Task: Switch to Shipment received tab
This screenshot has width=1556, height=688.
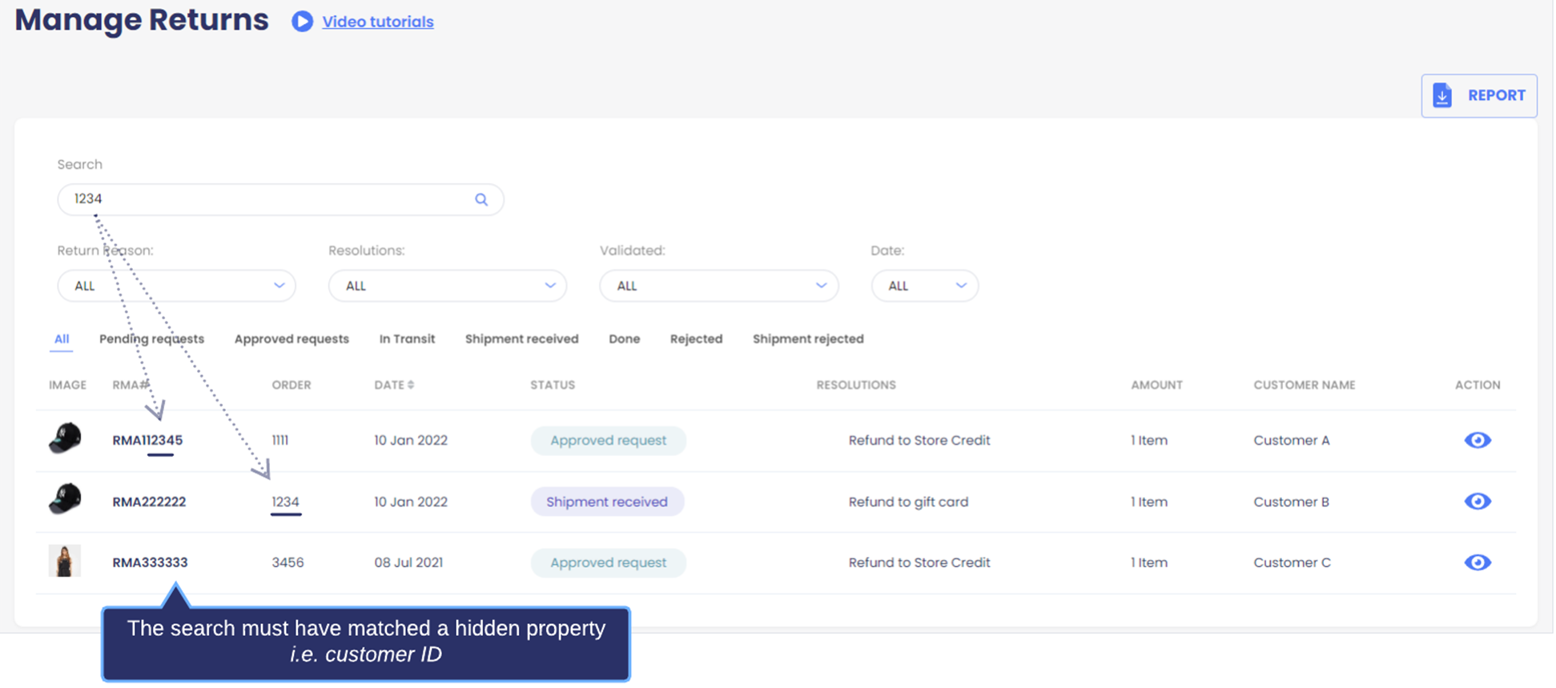Action: click(x=521, y=339)
